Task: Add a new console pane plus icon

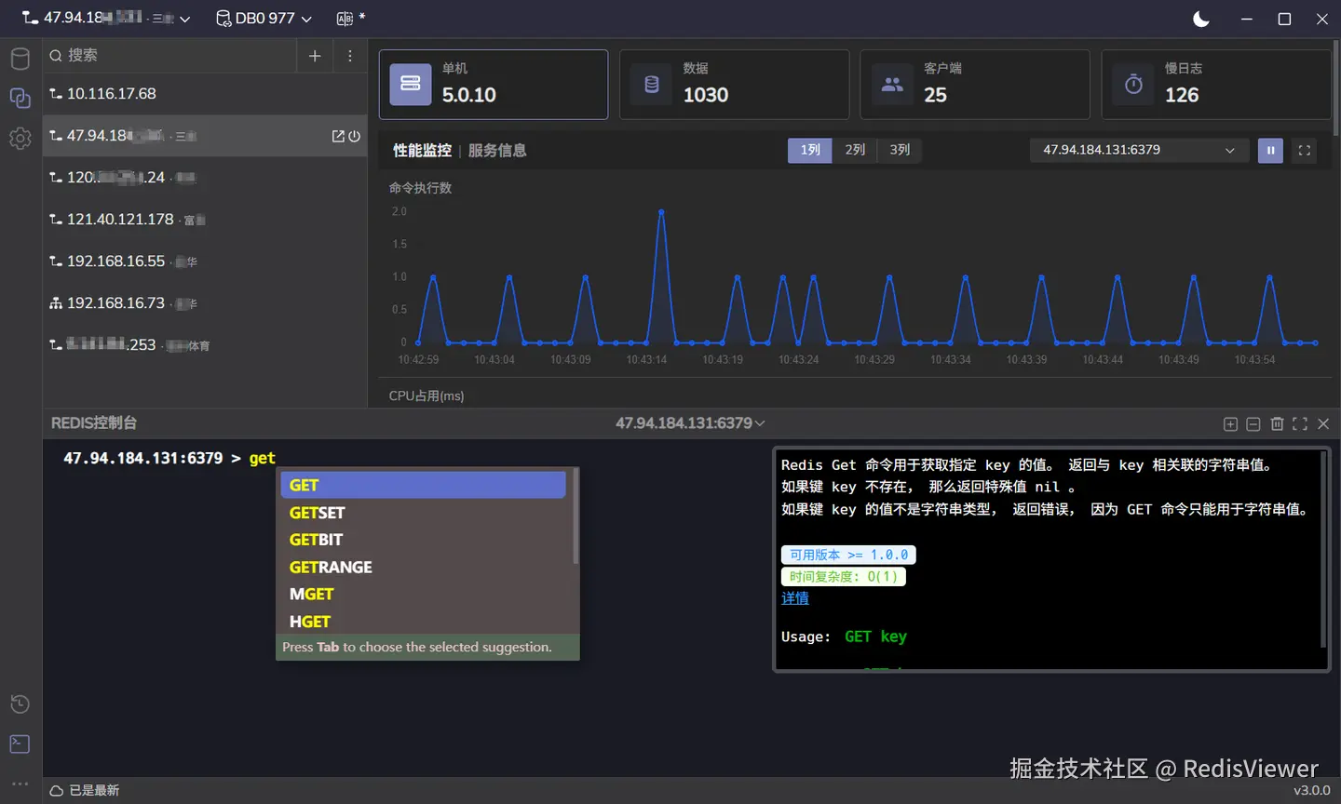Action: tap(1230, 423)
